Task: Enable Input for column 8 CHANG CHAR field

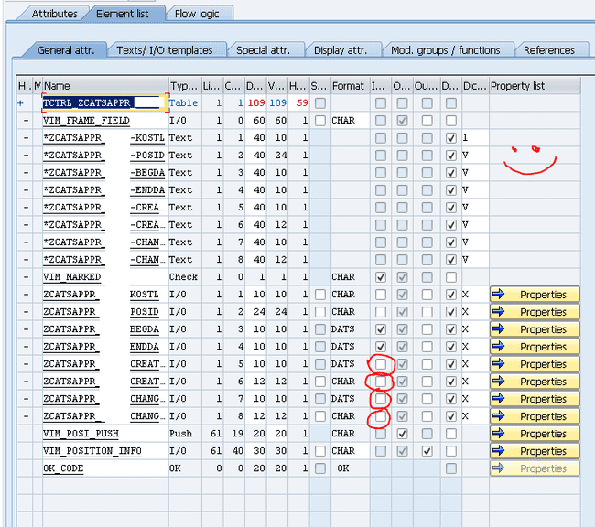Action: pyautogui.click(x=381, y=416)
